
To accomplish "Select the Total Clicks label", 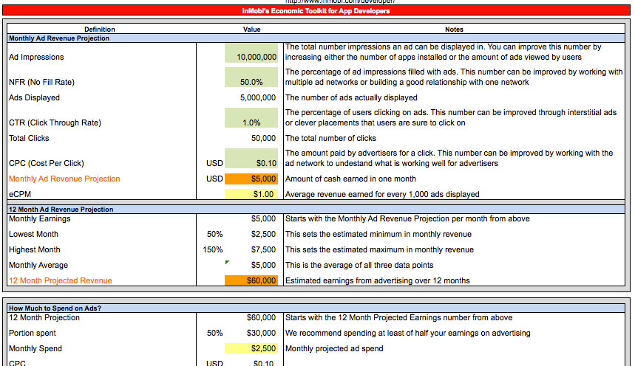I will [29, 138].
